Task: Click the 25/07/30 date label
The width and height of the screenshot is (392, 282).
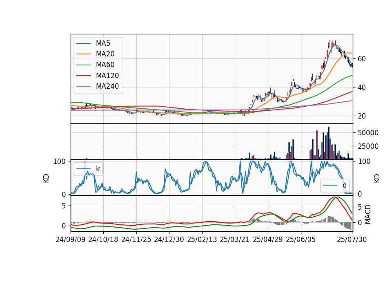Action: [352, 239]
